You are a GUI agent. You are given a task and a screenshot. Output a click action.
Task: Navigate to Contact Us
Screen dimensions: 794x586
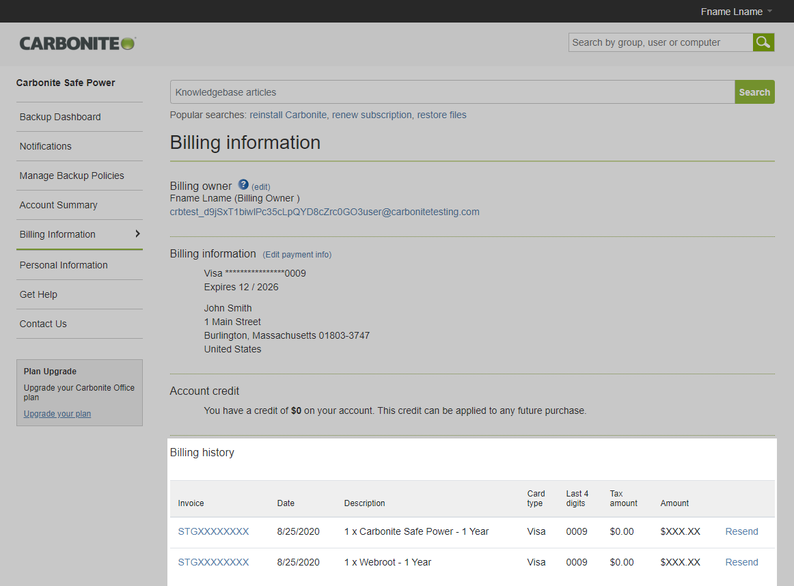tap(42, 324)
